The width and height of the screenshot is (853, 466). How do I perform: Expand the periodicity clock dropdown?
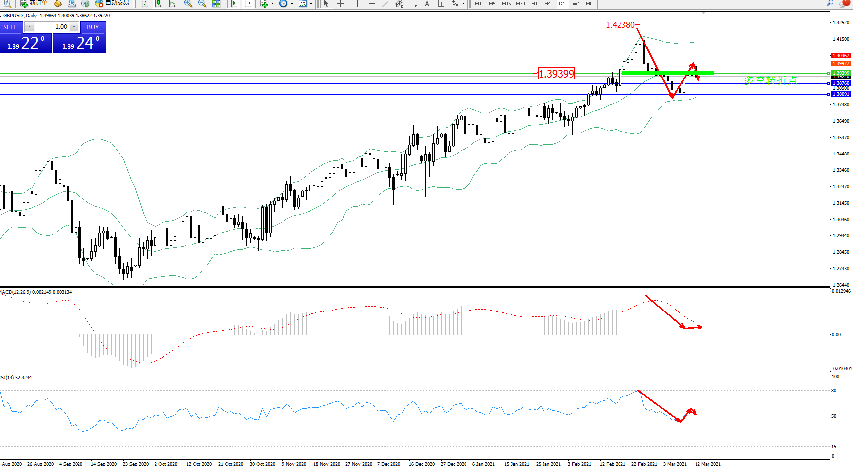coord(292,4)
